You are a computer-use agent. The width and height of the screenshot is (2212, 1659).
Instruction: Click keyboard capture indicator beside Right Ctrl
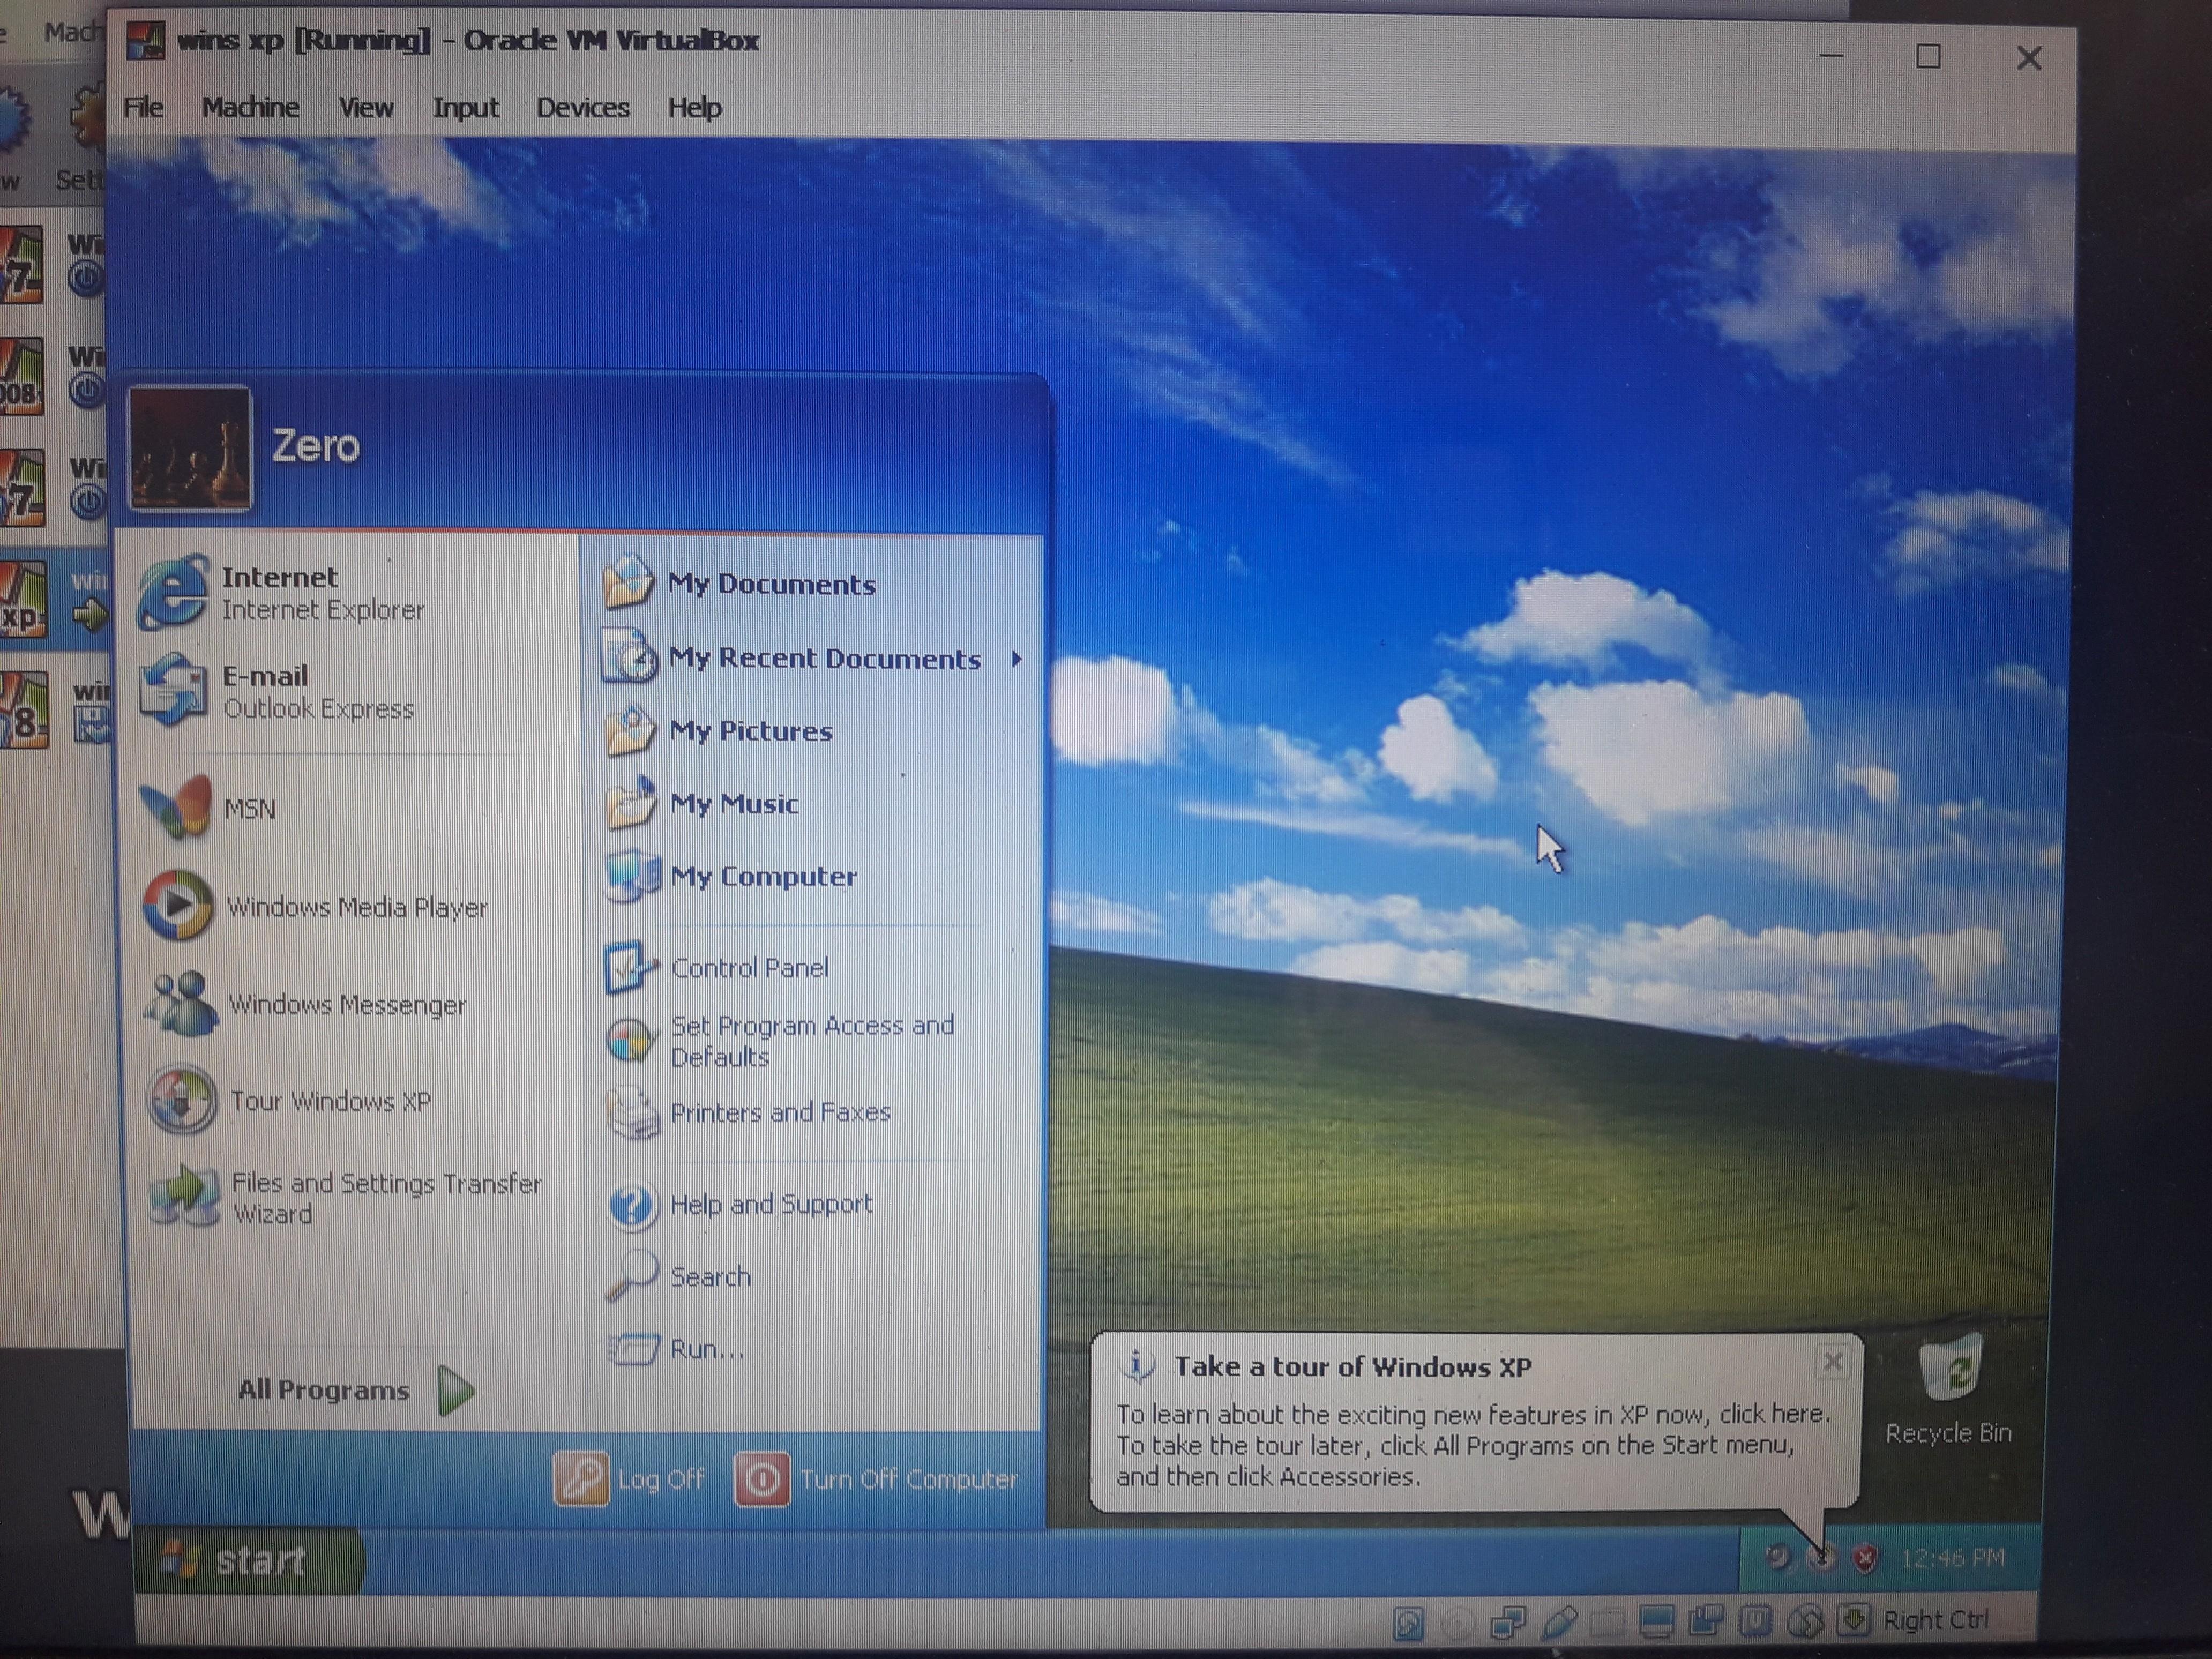[1853, 1620]
